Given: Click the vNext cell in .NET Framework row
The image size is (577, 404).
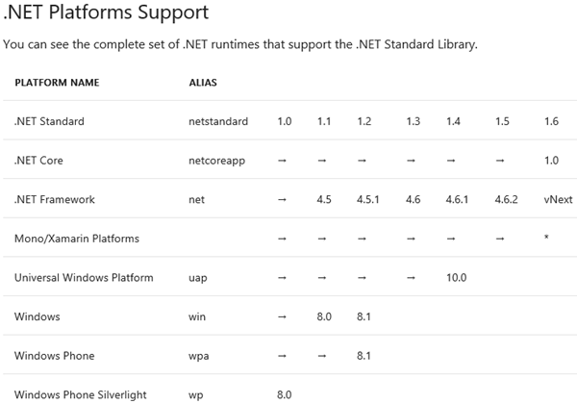Looking at the screenshot, I should pos(558,200).
